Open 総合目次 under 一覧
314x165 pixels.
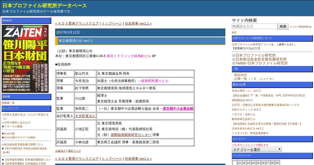[240, 75]
